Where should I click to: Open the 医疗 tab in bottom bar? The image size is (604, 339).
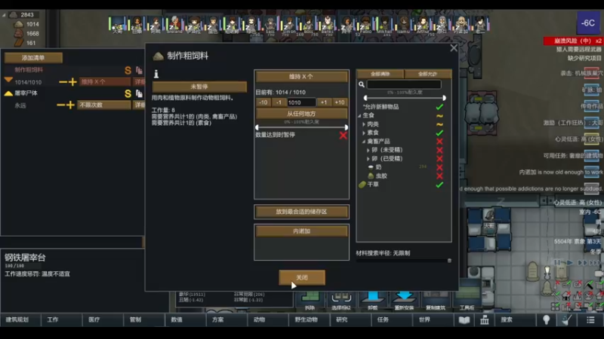[x=103, y=319]
